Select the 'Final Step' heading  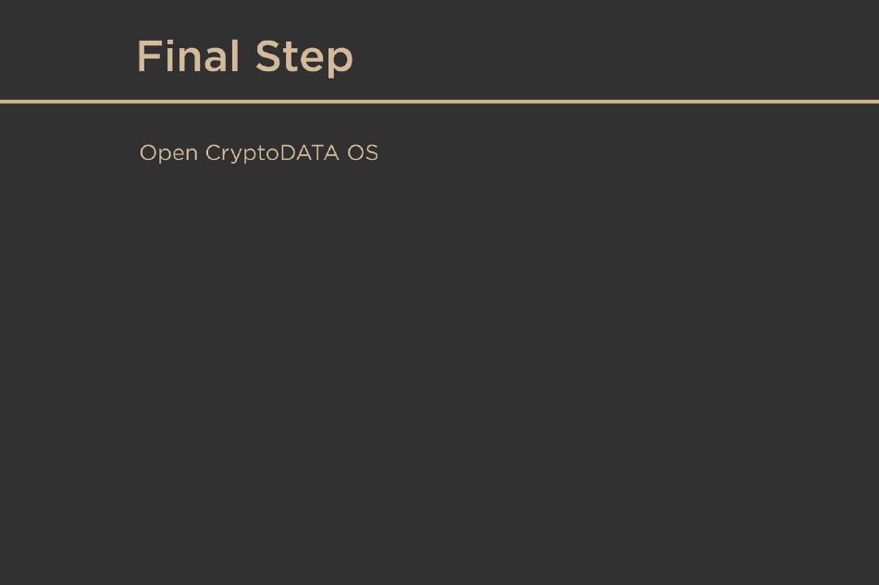(x=245, y=56)
